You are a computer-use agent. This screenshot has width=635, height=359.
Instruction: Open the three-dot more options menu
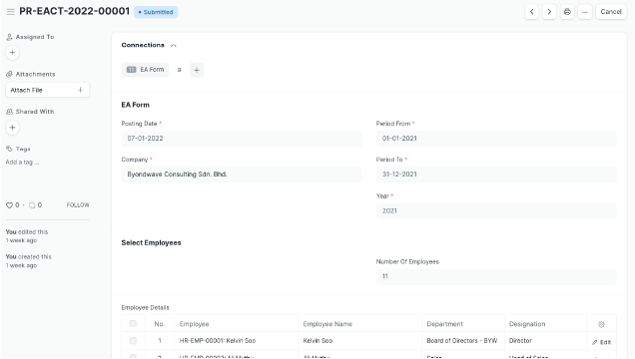(585, 12)
